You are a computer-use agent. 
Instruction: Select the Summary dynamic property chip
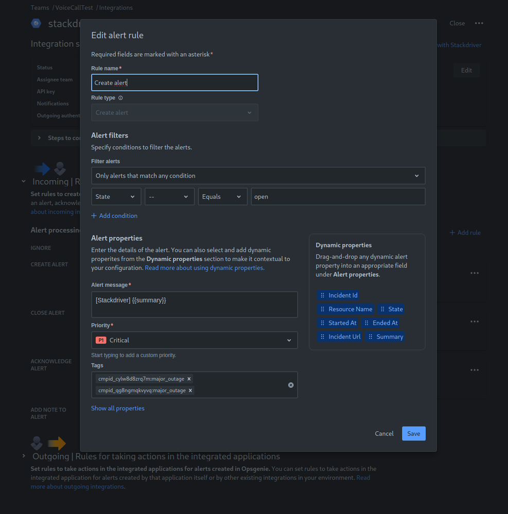coord(385,336)
